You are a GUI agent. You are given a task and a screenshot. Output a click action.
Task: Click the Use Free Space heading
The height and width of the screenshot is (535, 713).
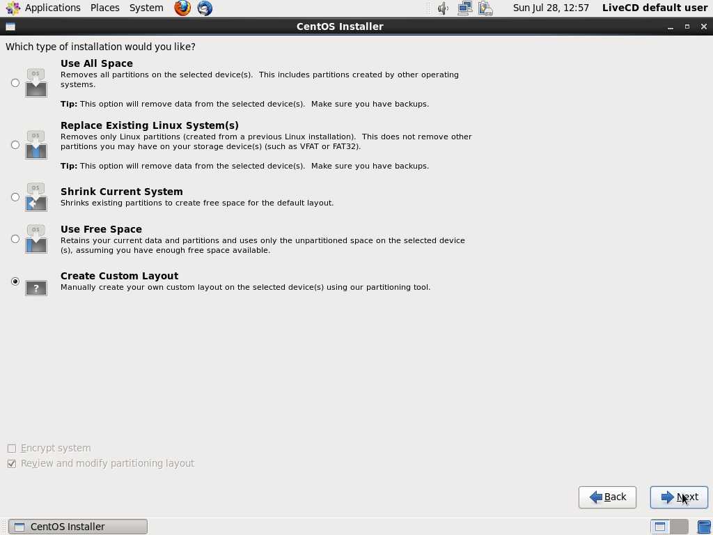point(102,229)
